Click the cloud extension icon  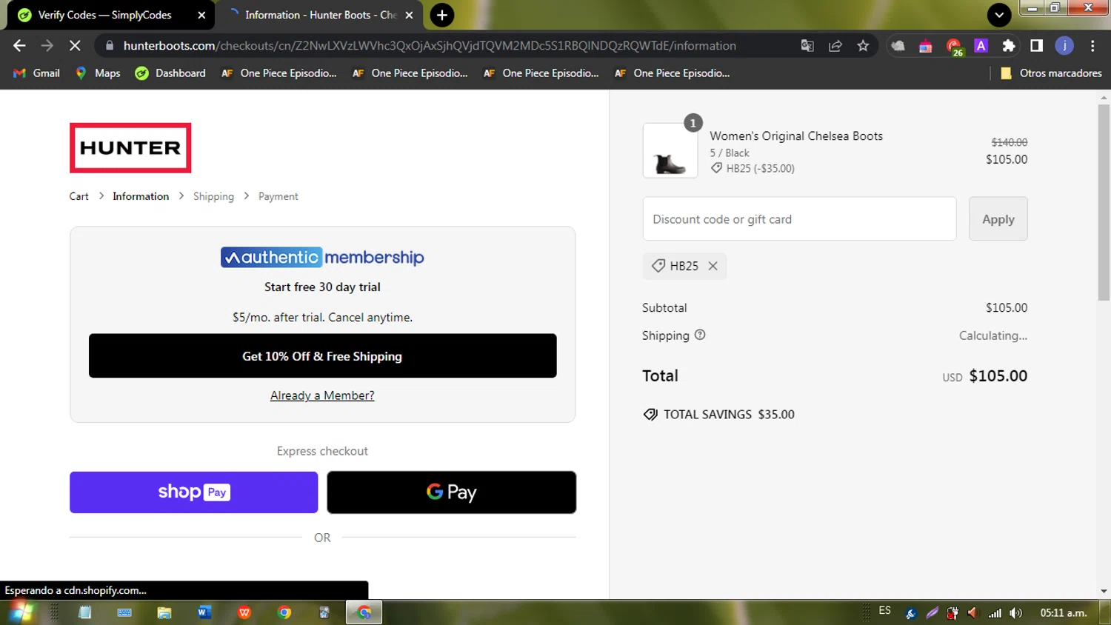pyautogui.click(x=898, y=46)
